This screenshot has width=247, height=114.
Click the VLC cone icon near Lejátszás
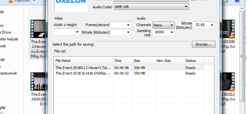[10, 1]
